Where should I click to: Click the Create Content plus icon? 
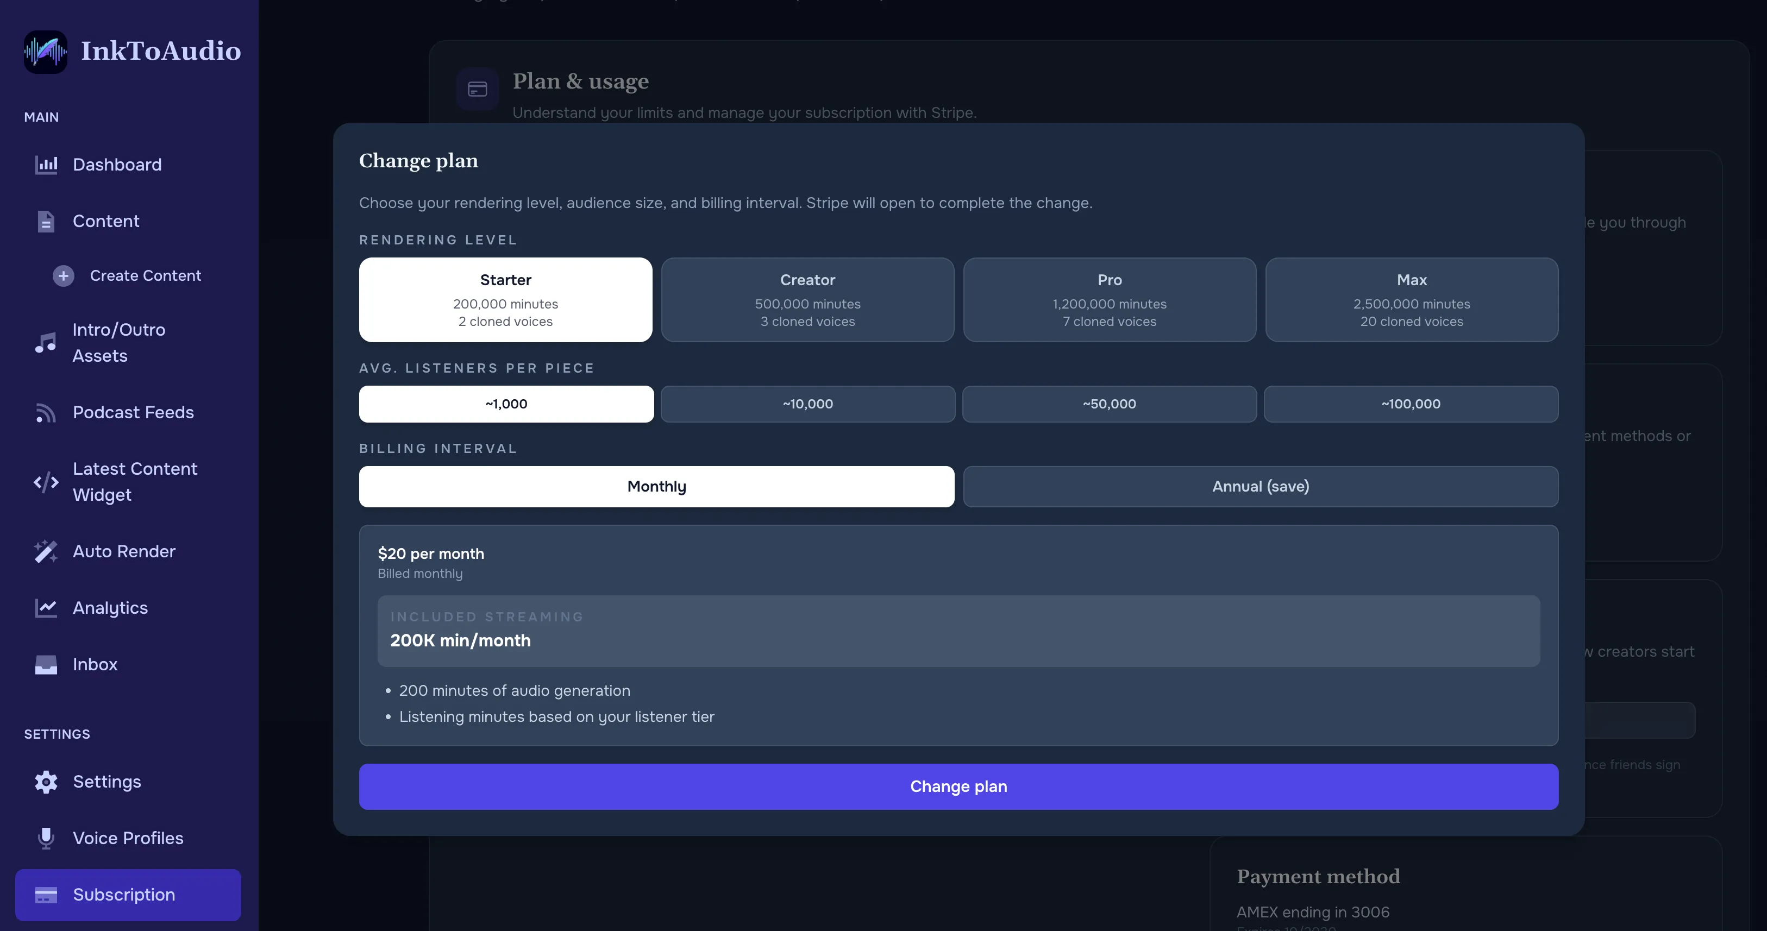64,275
